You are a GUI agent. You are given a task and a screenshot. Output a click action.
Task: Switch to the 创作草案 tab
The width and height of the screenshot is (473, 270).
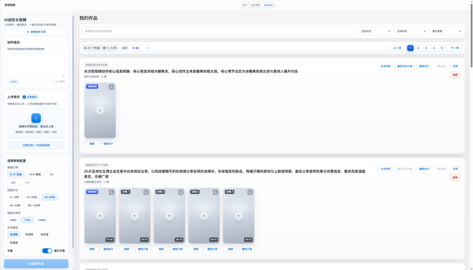coord(255,5)
